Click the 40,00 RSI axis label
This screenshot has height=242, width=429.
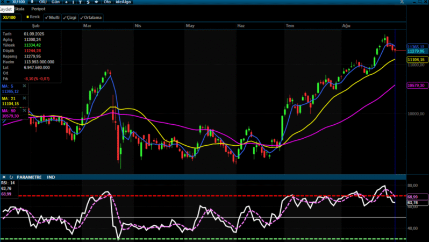coord(412,228)
